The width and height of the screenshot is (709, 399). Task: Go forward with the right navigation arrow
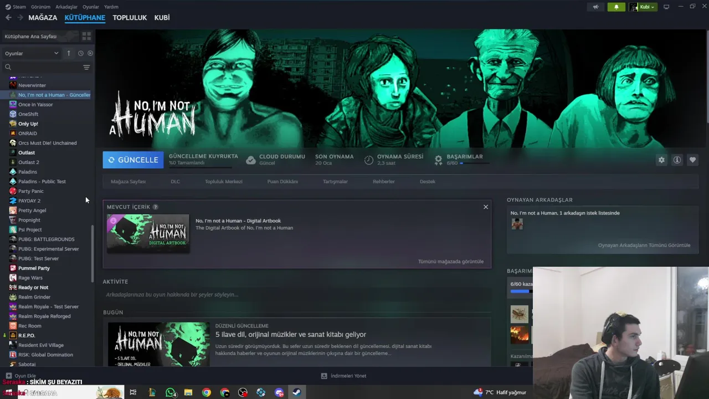coord(20,18)
